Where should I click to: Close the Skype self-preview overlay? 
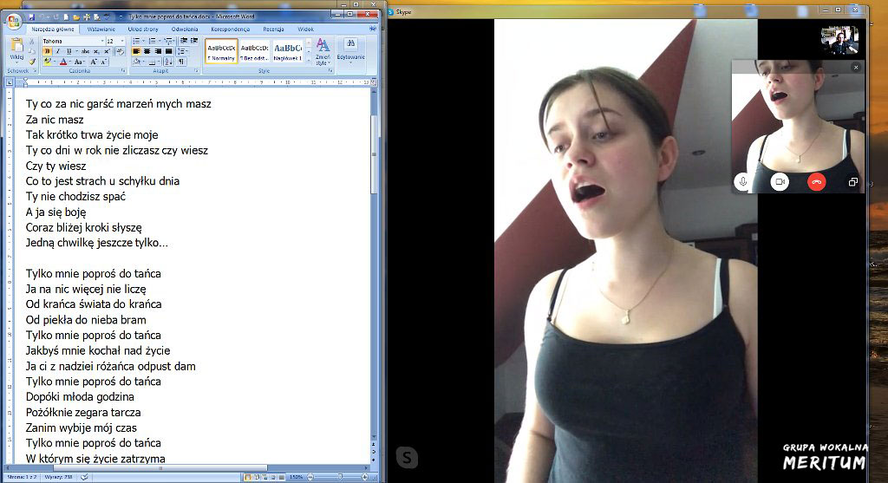click(856, 68)
